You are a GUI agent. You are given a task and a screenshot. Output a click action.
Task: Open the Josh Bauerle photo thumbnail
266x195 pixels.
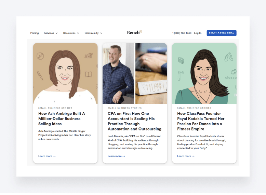click(118, 73)
